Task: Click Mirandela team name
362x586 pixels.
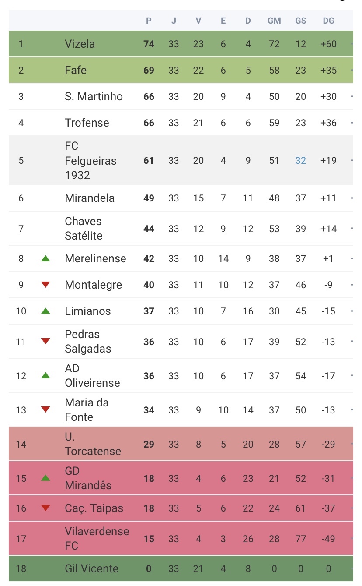Action: point(90,198)
